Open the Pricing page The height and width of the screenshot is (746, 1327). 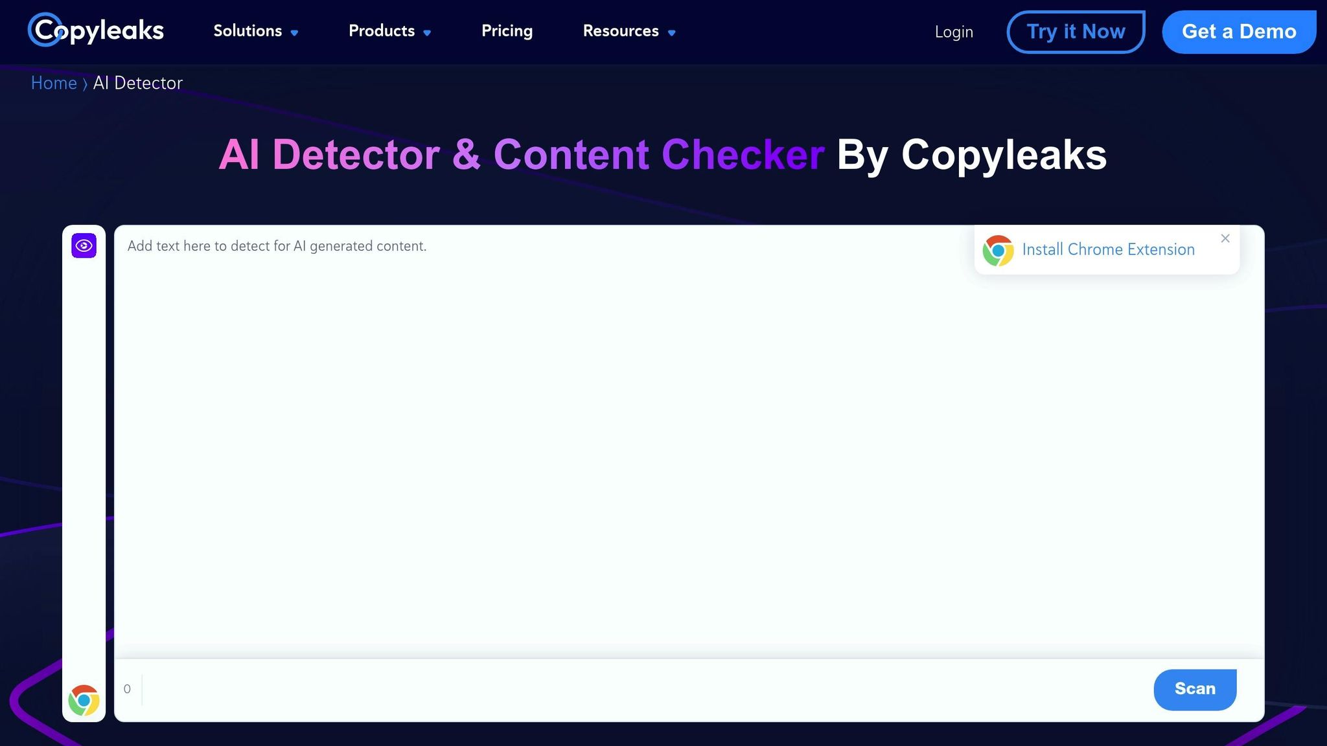pyautogui.click(x=507, y=31)
